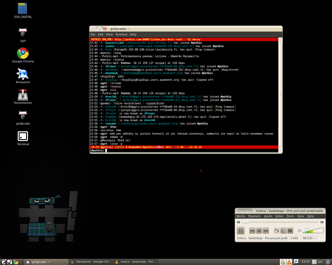Viewport: 332px width, 265px height.
Task: Open Terminal menu in terminal window
Action: 121,34
